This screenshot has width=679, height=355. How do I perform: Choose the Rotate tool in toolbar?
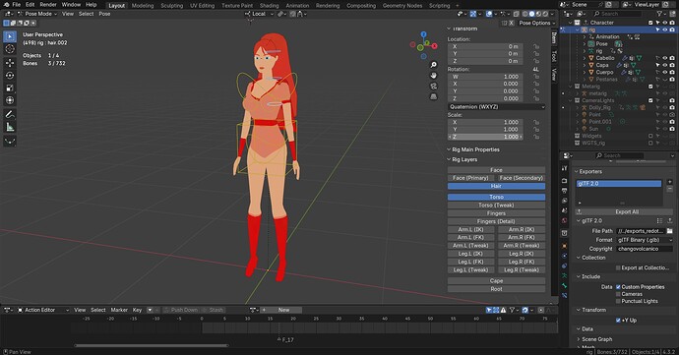[x=10, y=76]
